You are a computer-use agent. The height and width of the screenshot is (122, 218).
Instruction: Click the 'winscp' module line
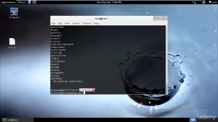pyautogui.click(x=55, y=70)
